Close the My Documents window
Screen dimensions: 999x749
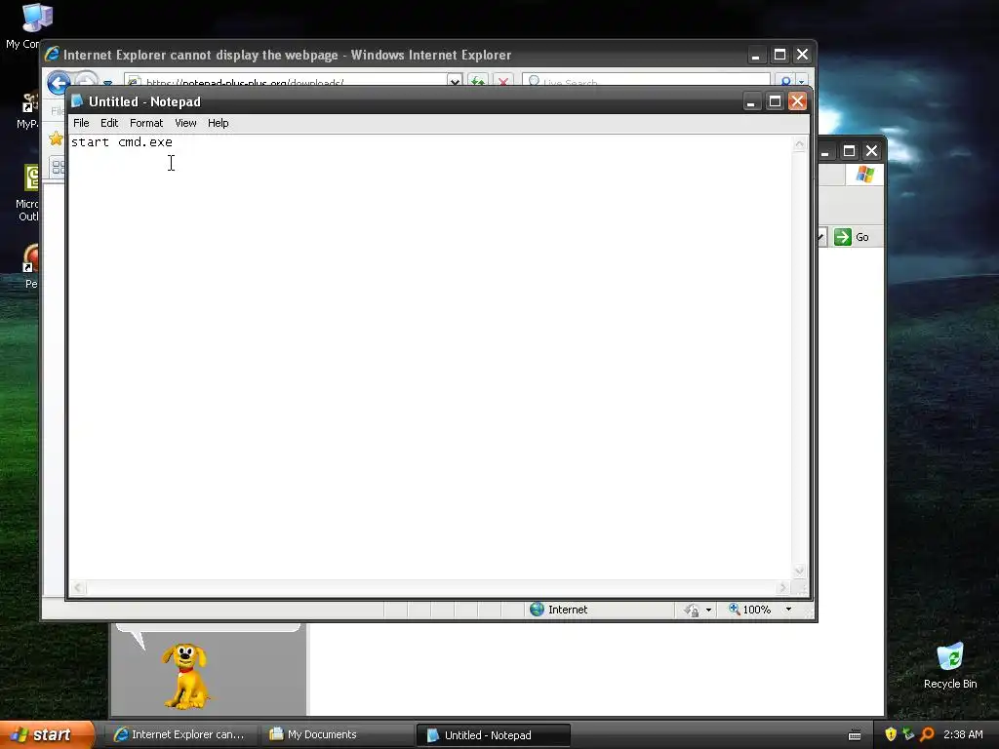tap(871, 151)
